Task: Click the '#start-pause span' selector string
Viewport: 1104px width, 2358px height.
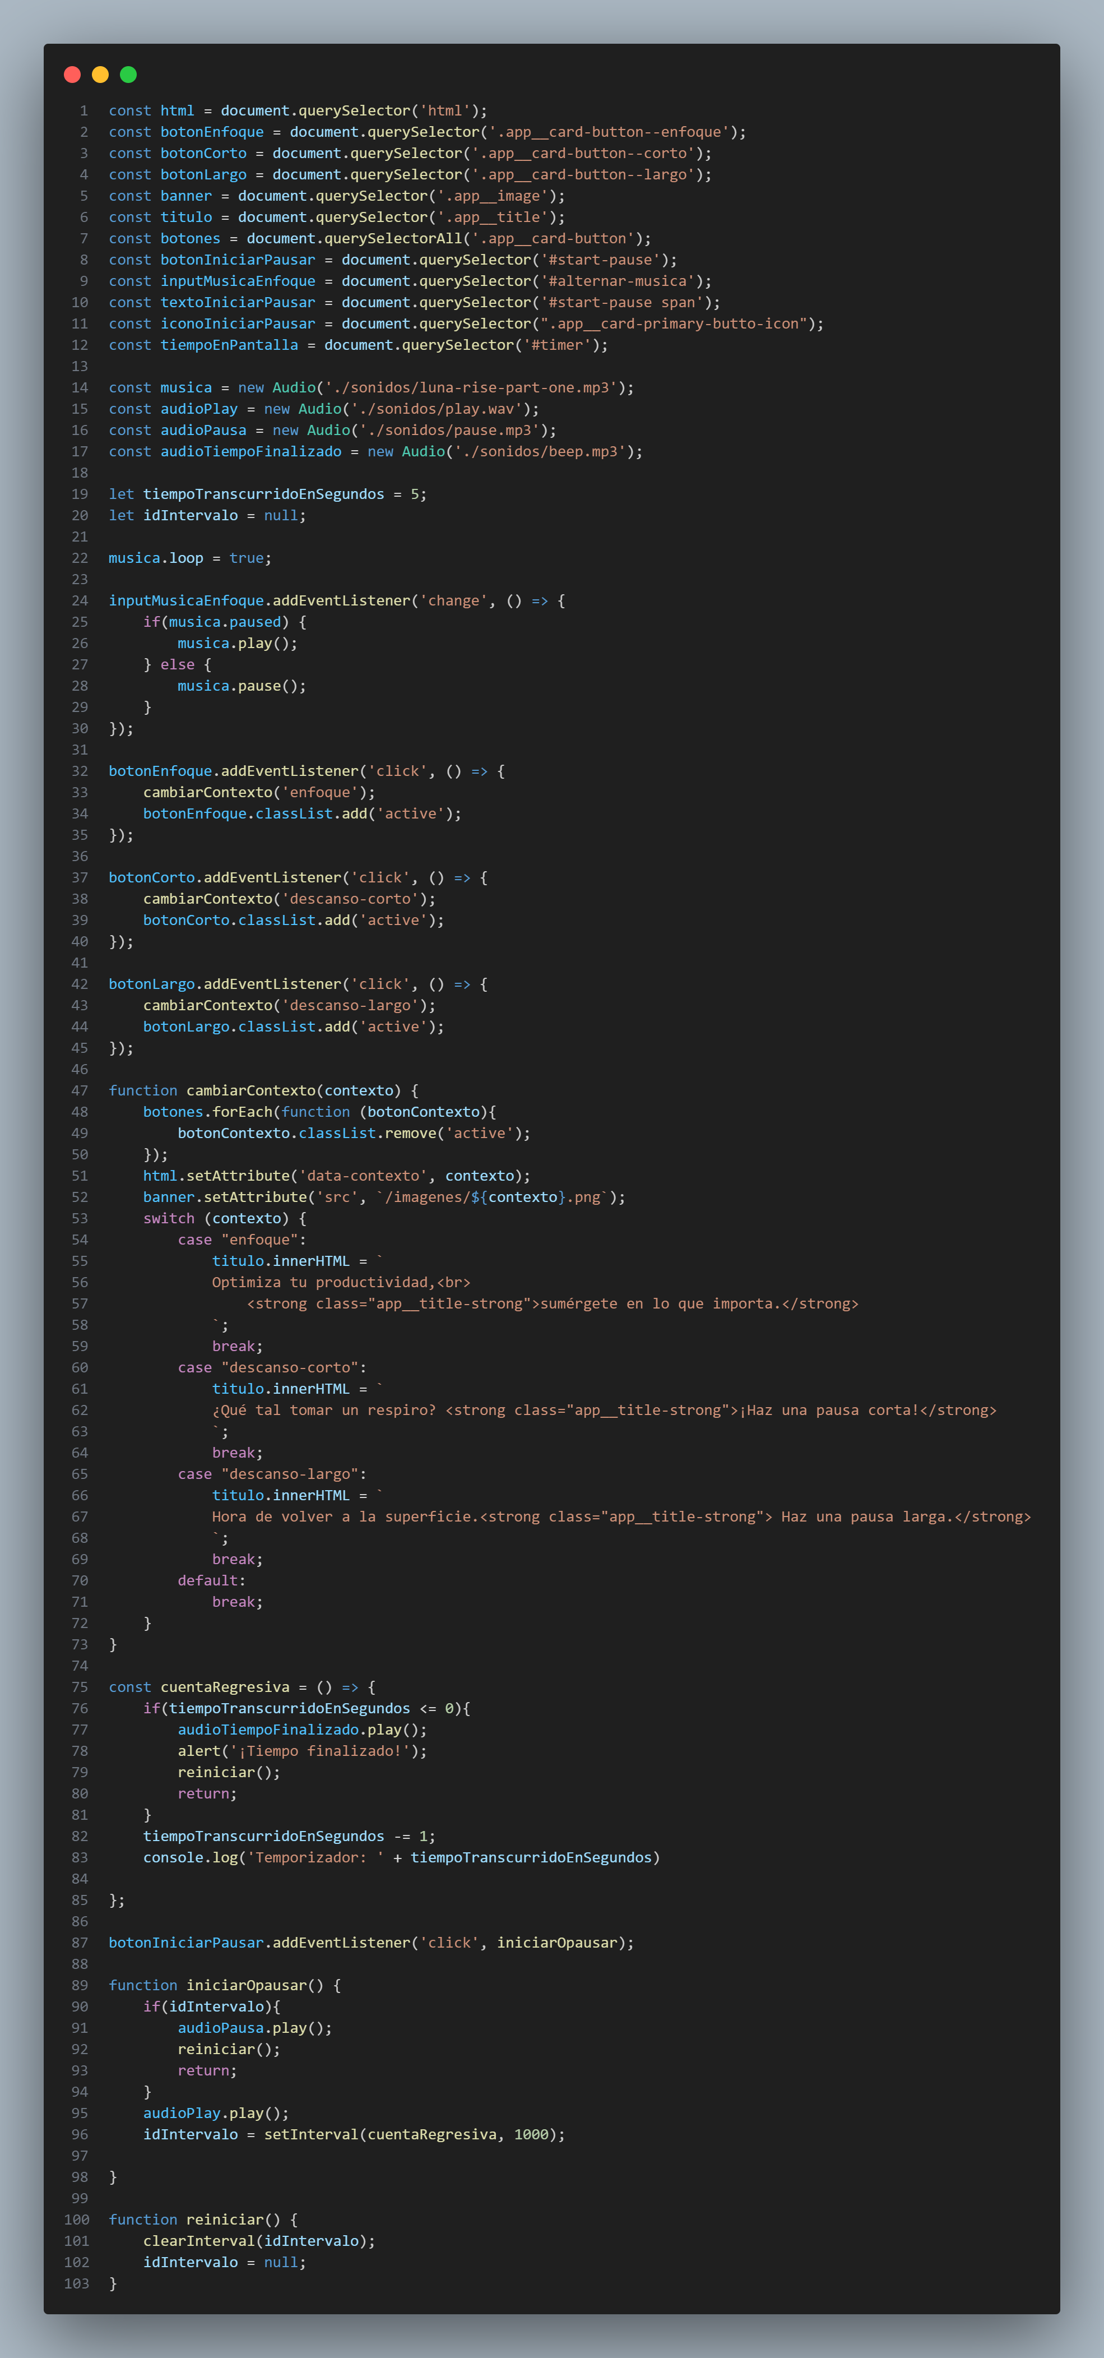Action: point(622,302)
